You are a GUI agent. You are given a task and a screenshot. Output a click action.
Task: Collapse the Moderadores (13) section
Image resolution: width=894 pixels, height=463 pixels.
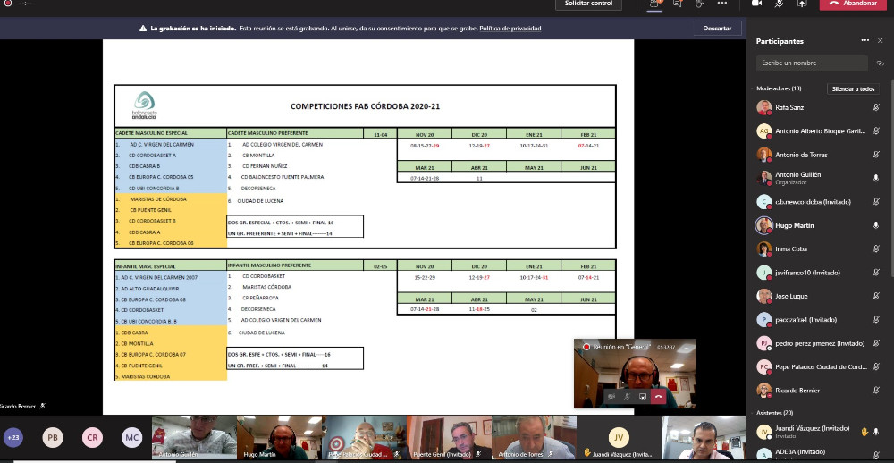779,89
